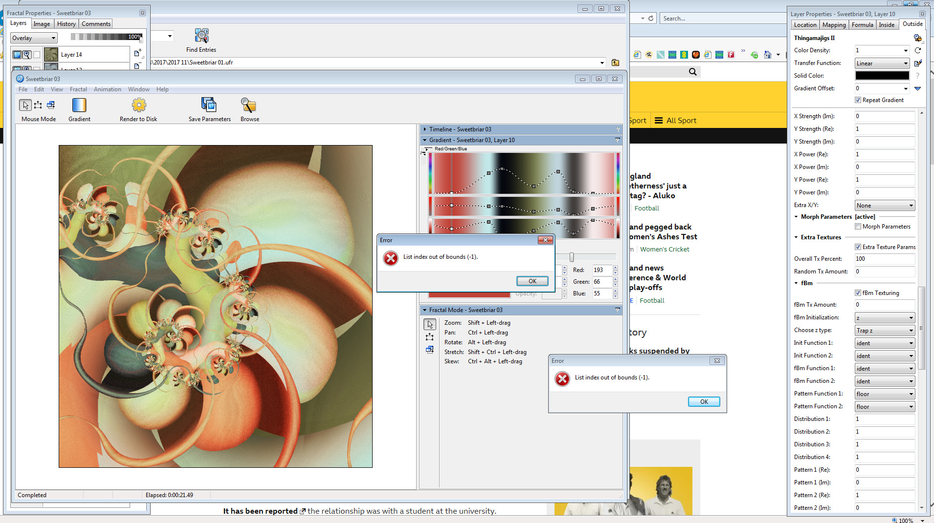
Task: Click OK in the lower Error dialog
Action: pyautogui.click(x=704, y=402)
